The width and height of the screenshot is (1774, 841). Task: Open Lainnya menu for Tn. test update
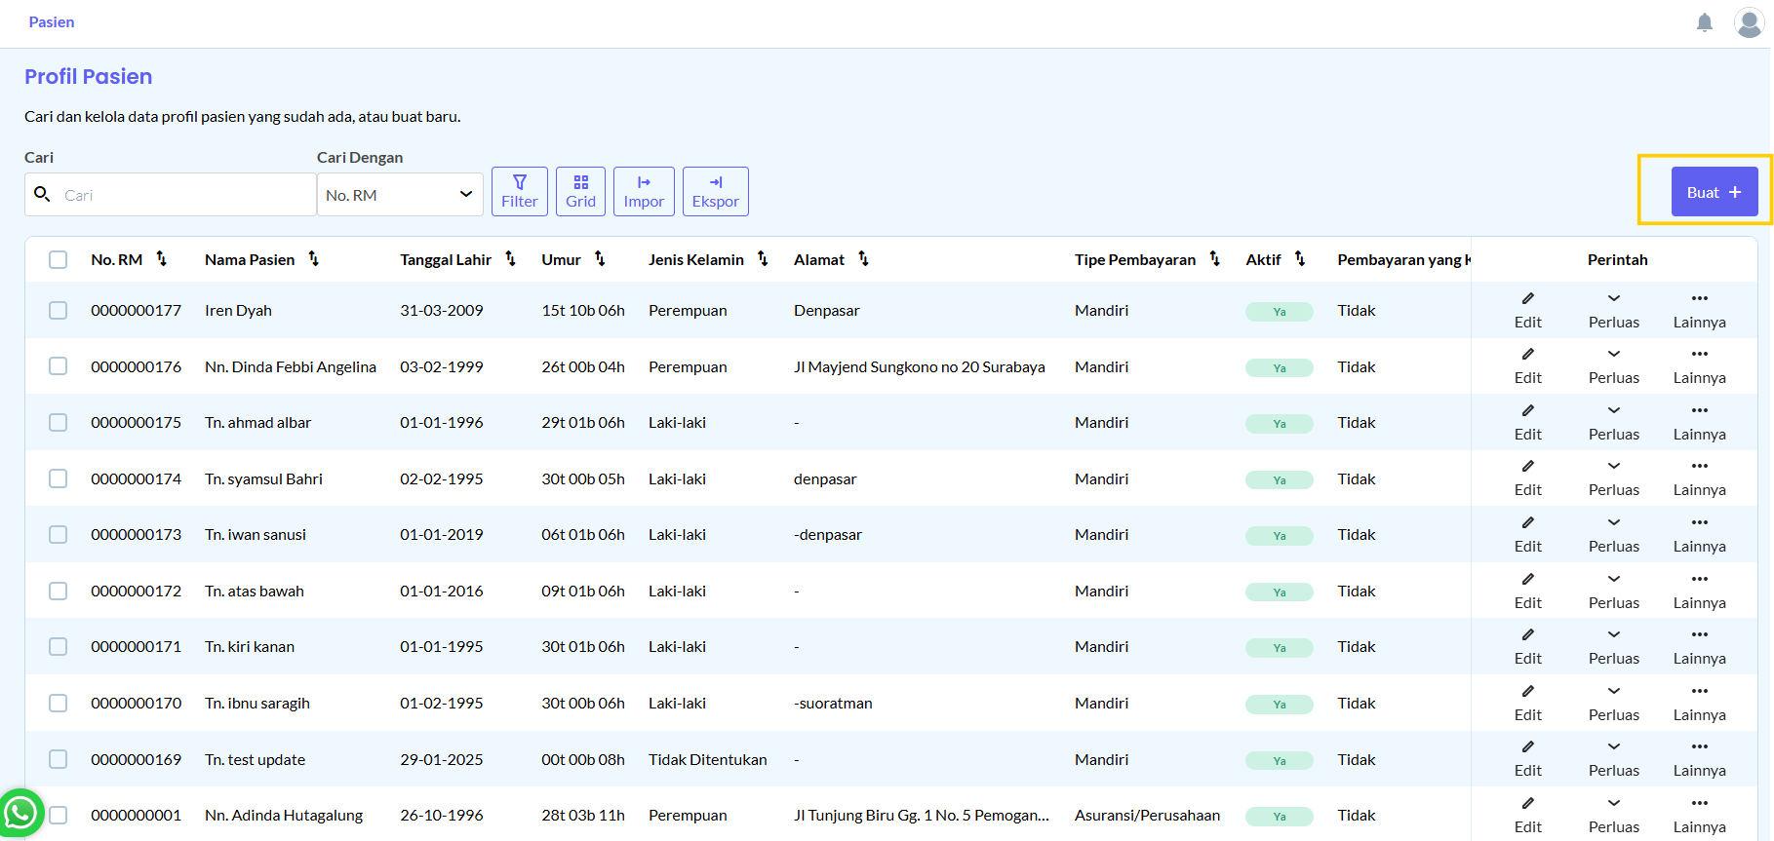(x=1700, y=759)
